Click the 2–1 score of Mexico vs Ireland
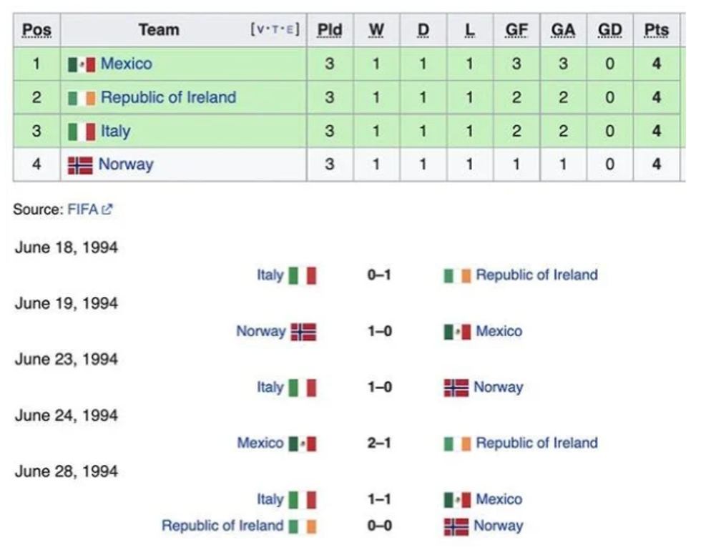701x550 pixels. tap(379, 443)
